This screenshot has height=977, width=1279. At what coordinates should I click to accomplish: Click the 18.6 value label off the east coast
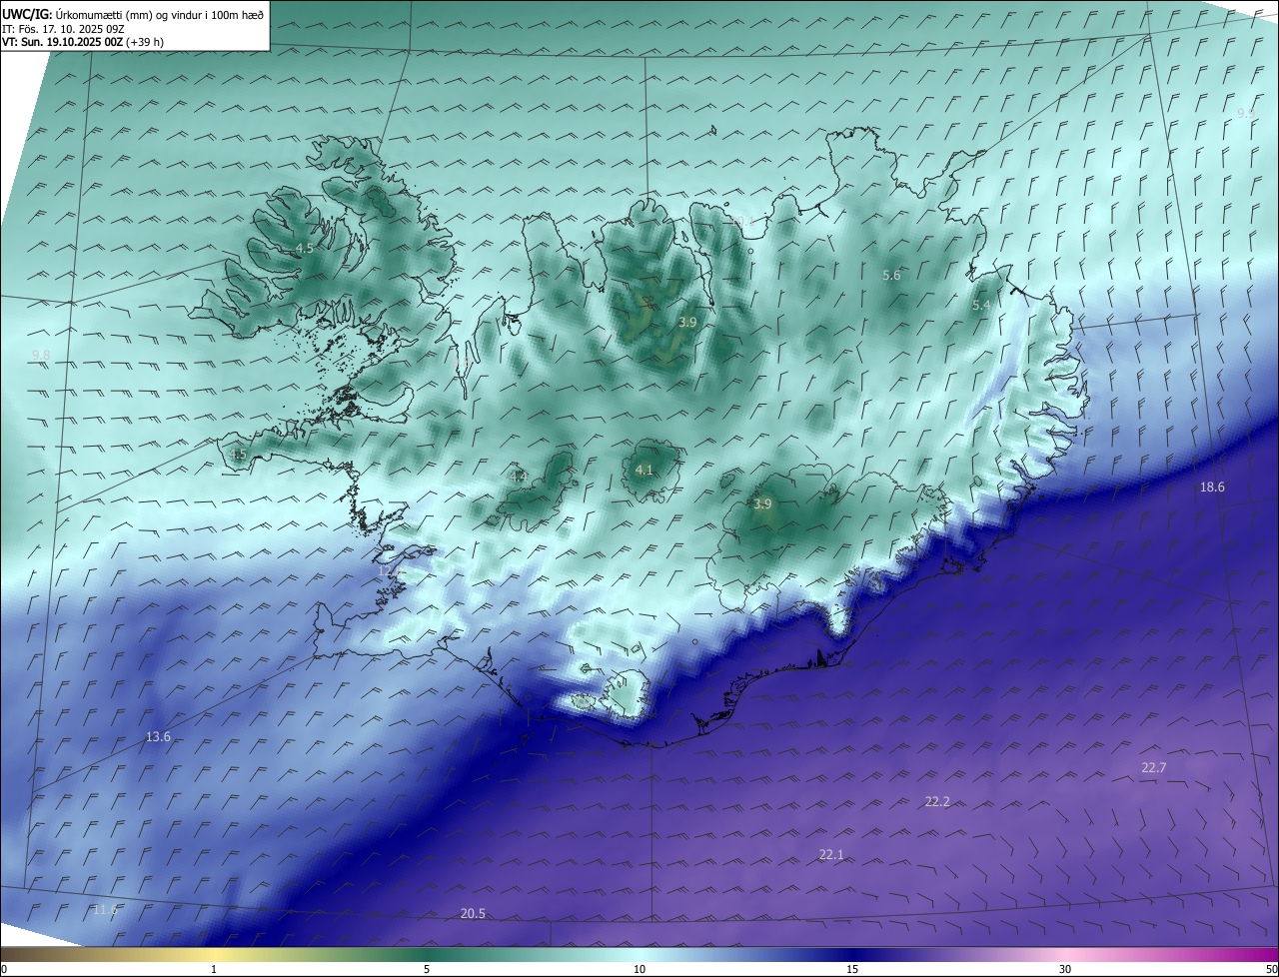(1212, 488)
